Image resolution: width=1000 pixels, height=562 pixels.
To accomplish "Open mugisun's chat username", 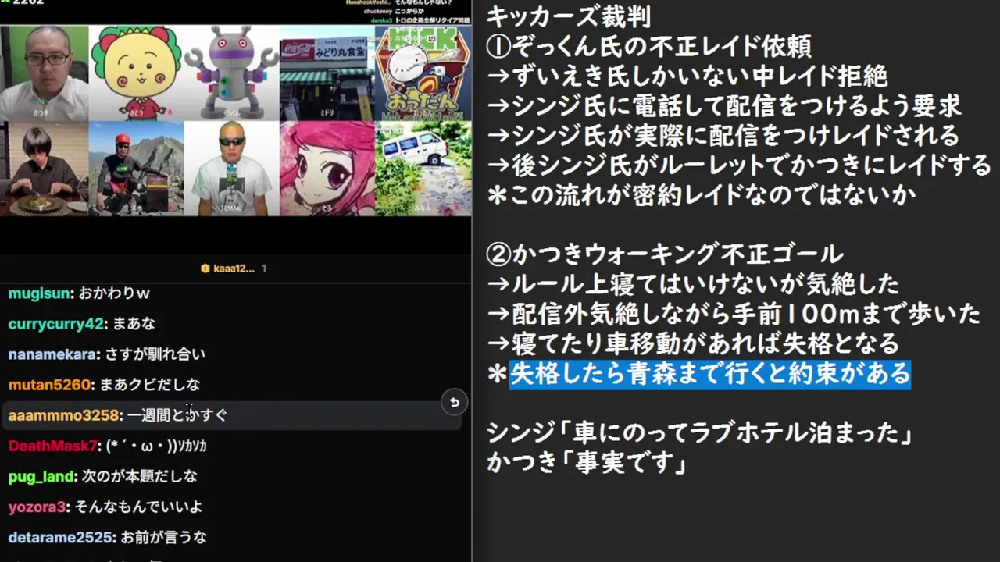I will click(x=38, y=293).
